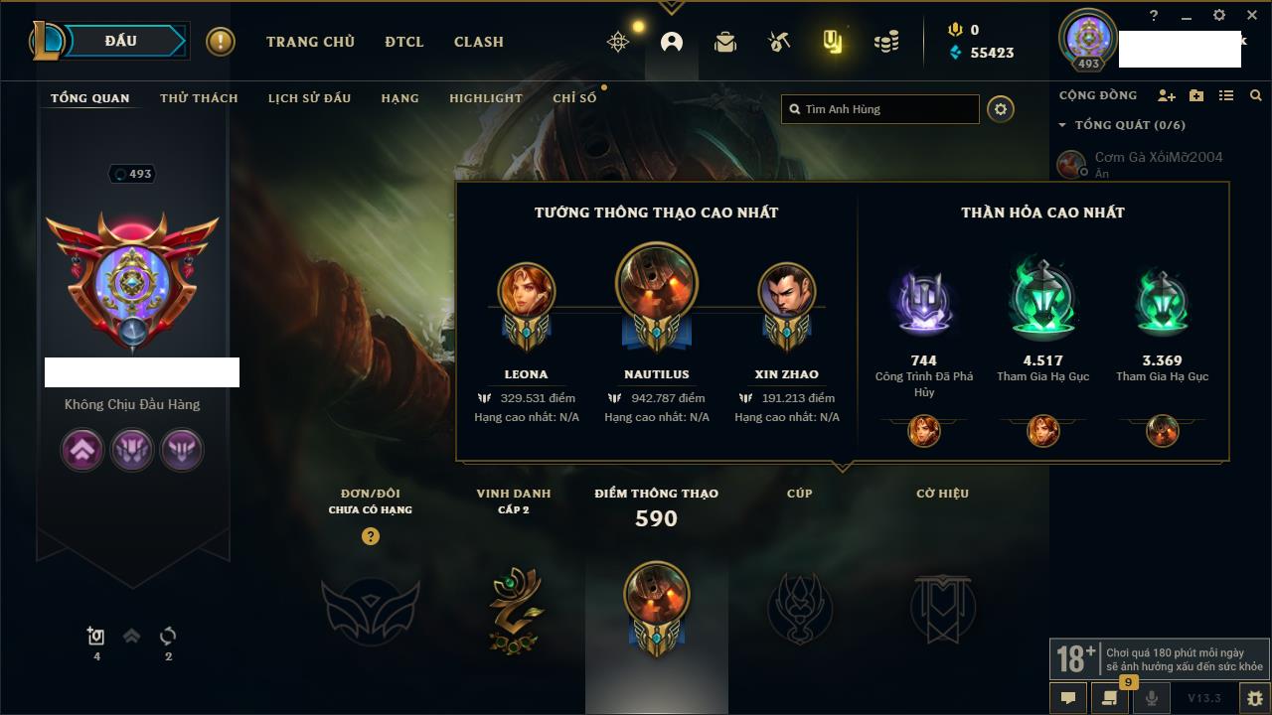
Task: Open the champion search settings gear
Action: coord(1001,109)
